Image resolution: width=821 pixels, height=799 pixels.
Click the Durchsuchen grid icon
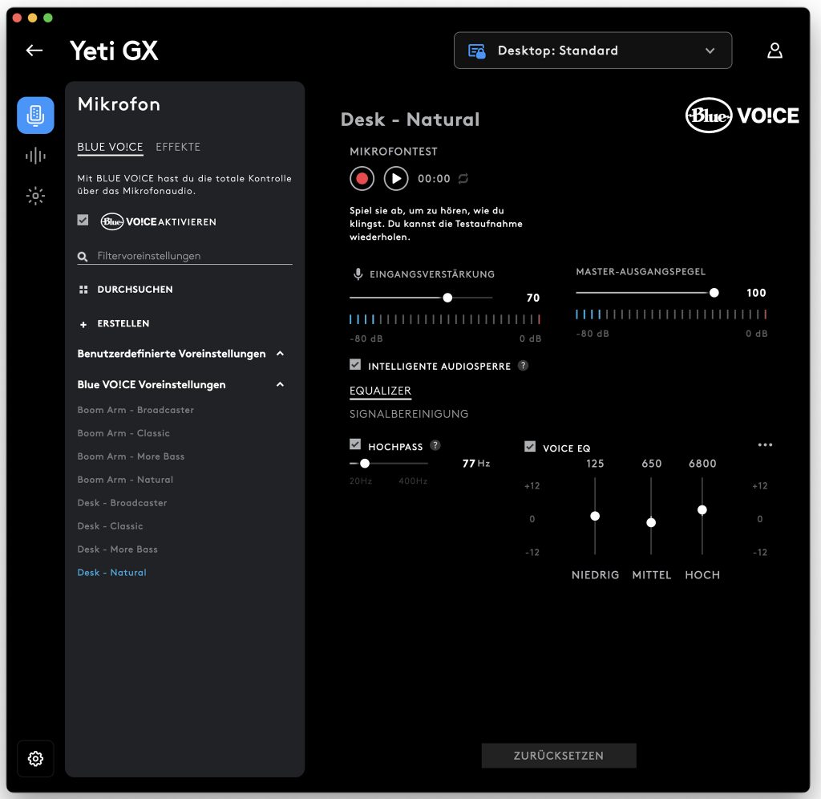tap(83, 290)
